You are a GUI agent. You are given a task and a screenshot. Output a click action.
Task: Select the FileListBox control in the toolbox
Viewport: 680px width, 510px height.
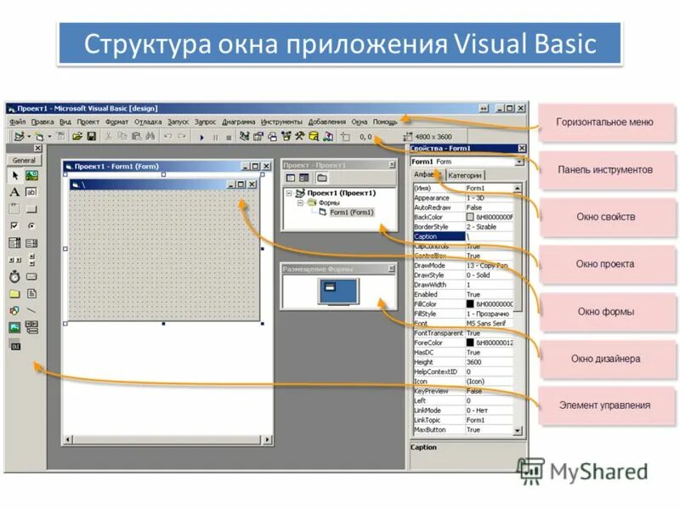point(31,293)
